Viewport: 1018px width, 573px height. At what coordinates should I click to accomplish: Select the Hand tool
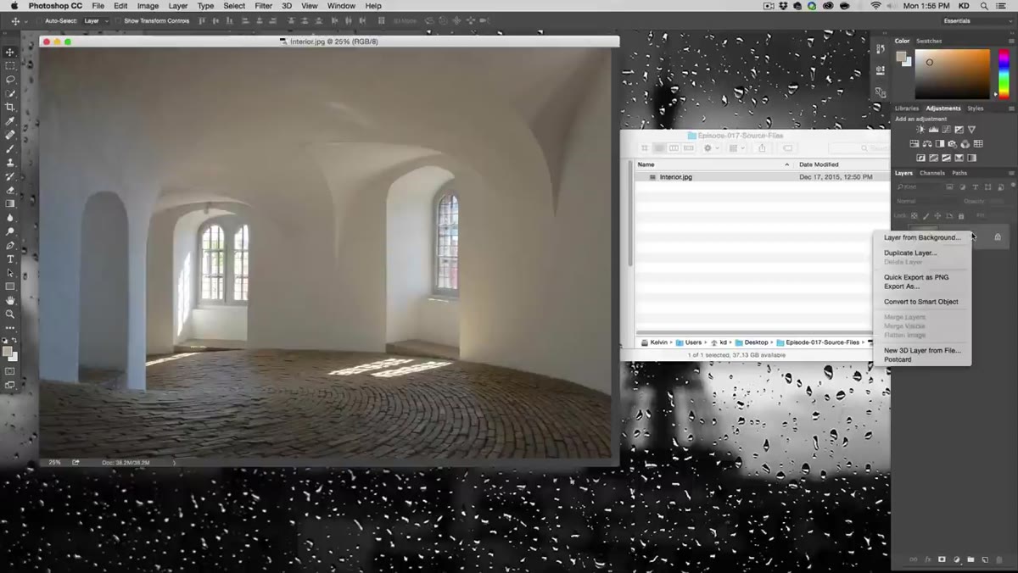coord(10,300)
